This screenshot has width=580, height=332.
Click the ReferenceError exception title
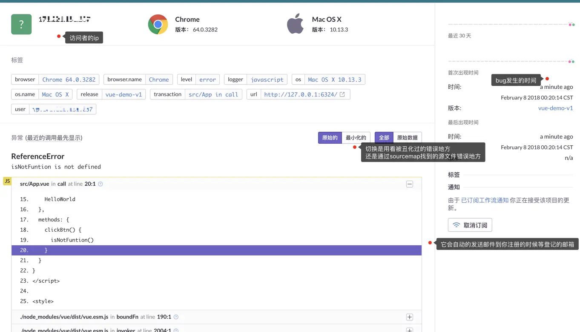38,156
